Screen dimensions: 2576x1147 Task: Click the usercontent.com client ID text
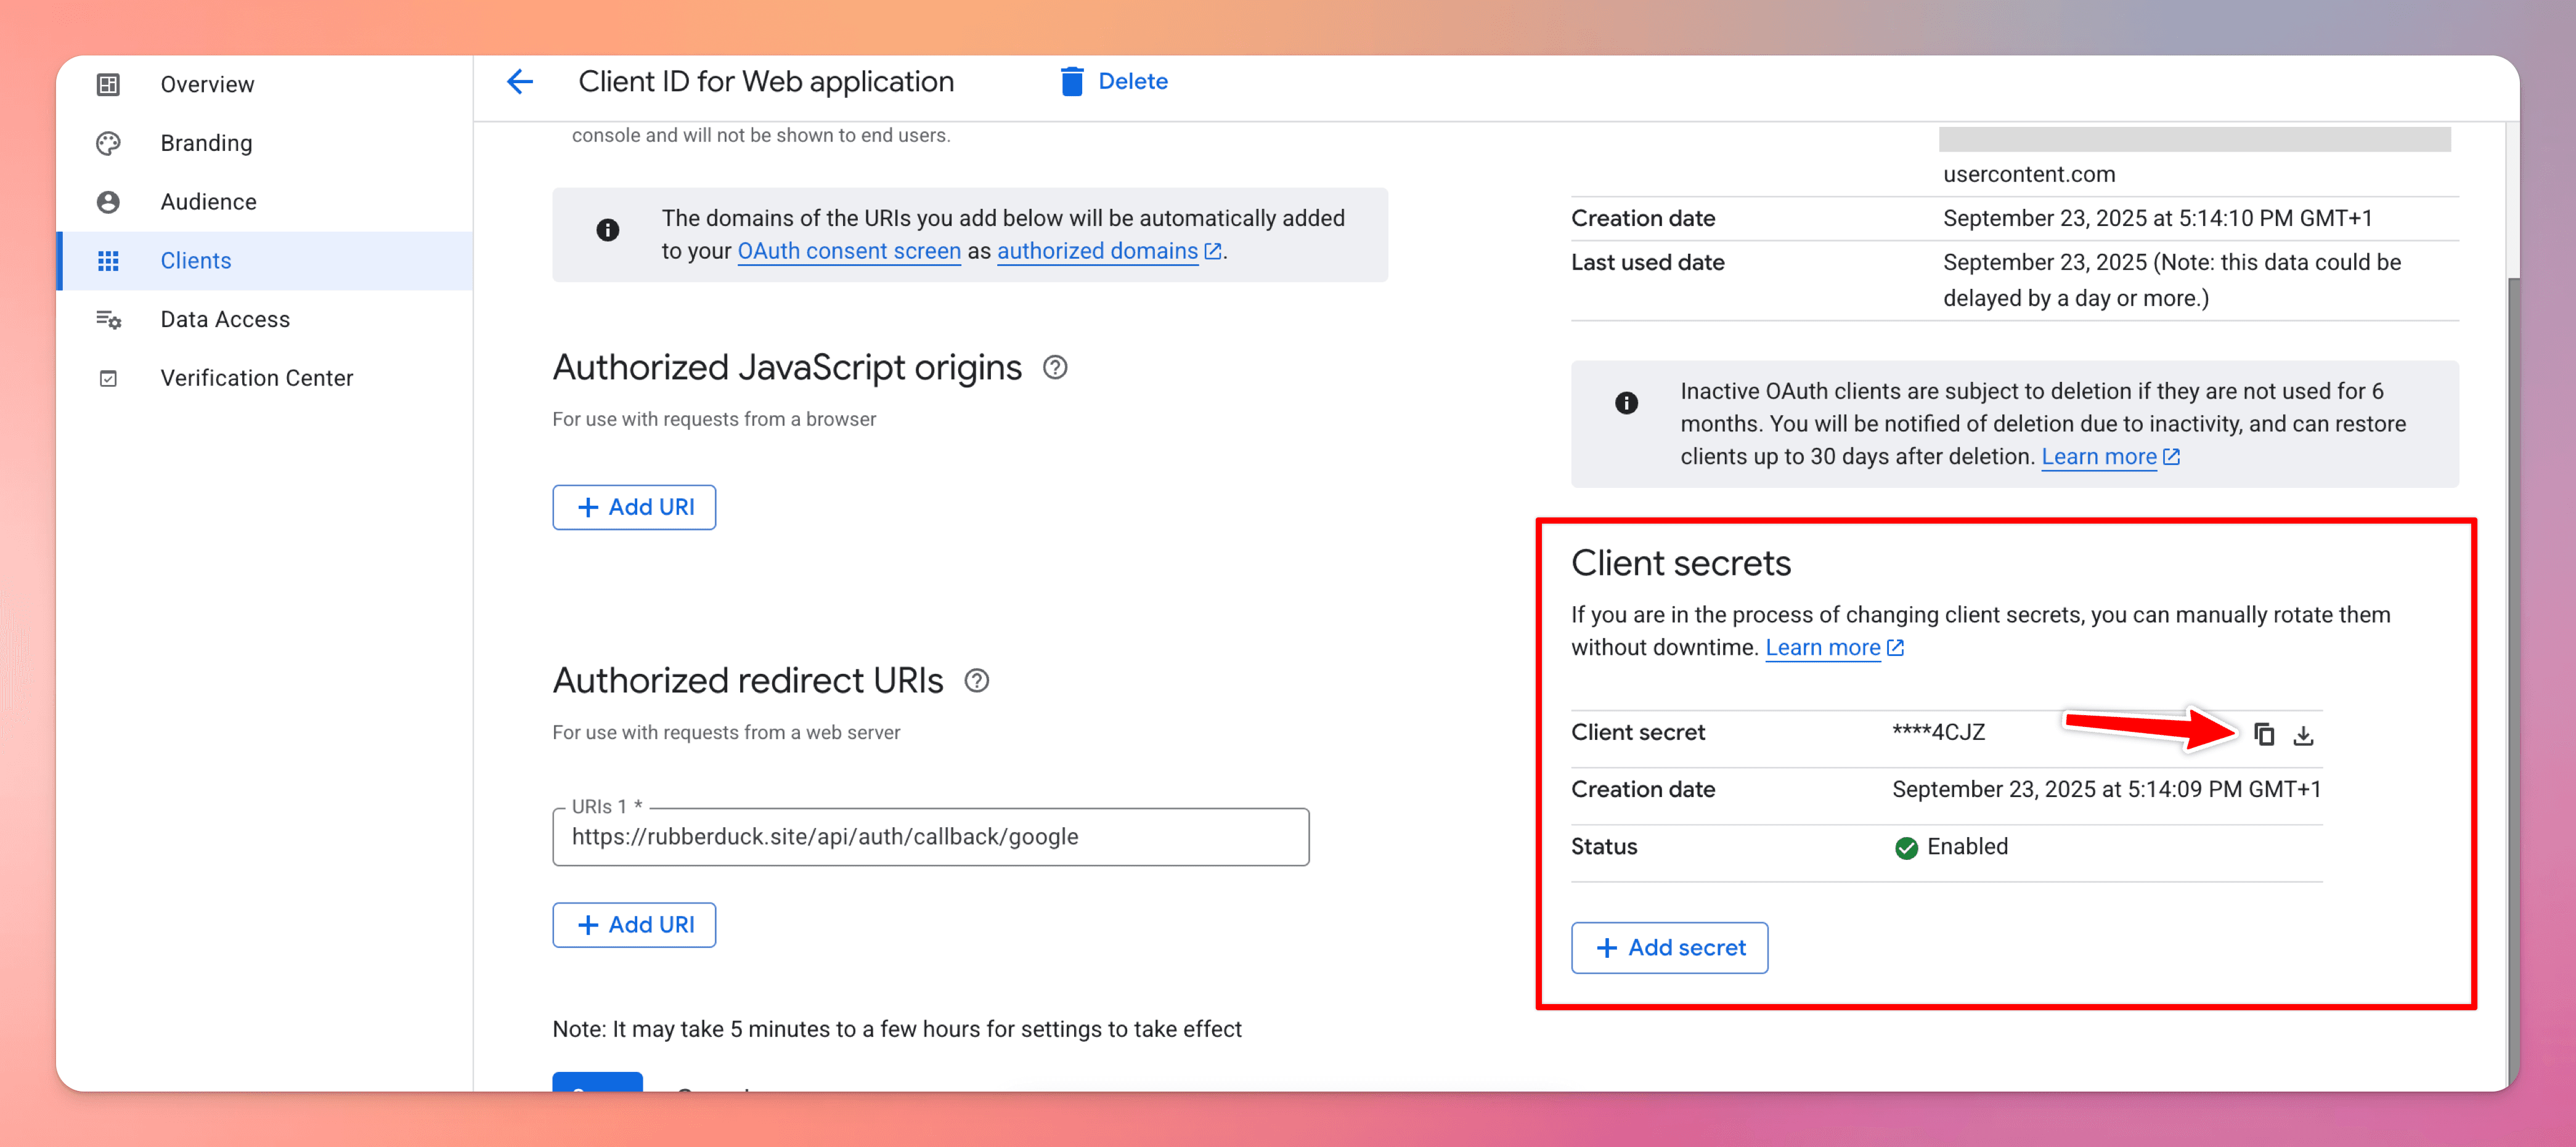pos(2029,175)
